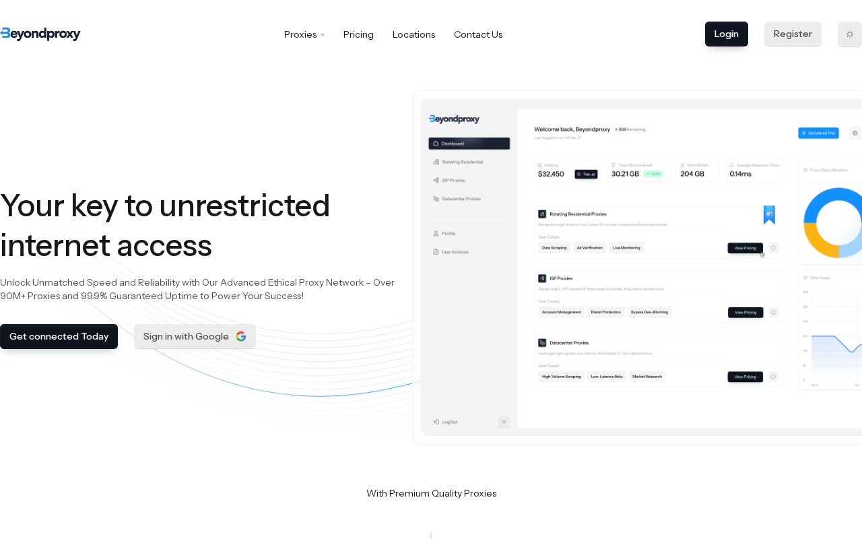Click the Get connected Today button
The height and width of the screenshot is (539, 862).
(x=59, y=336)
